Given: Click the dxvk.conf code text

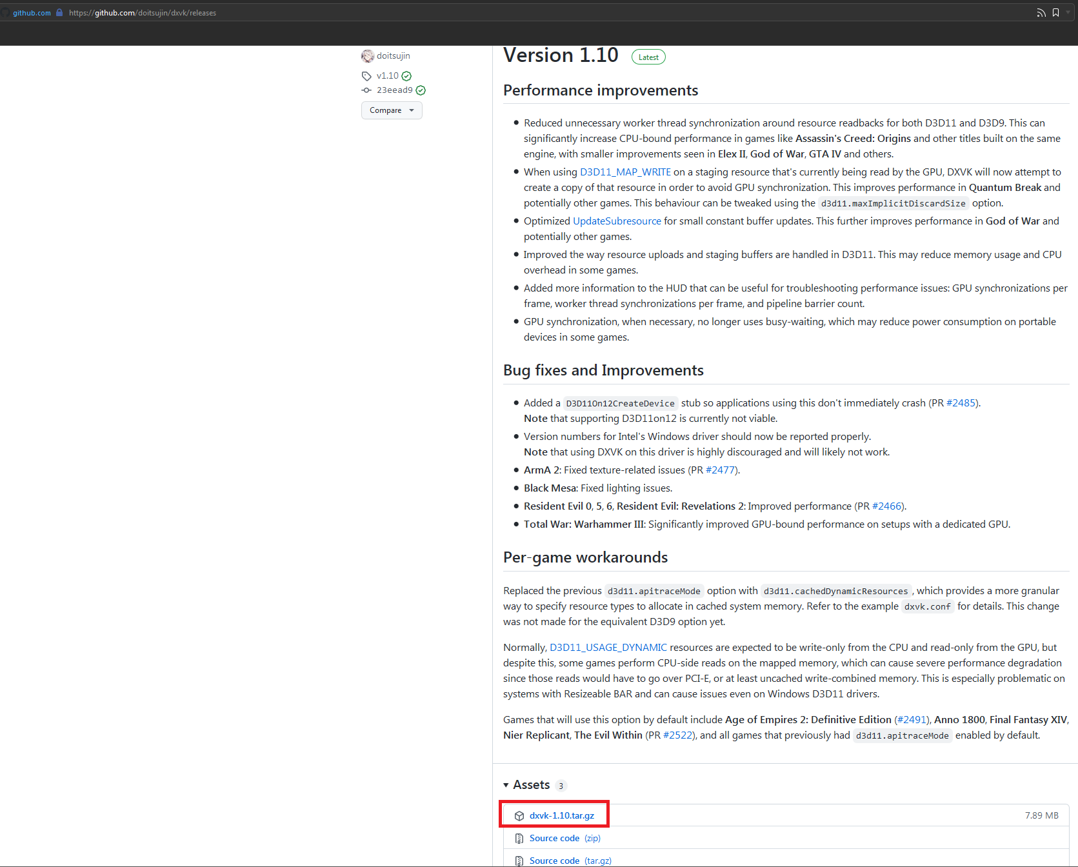Looking at the screenshot, I should tap(928, 607).
